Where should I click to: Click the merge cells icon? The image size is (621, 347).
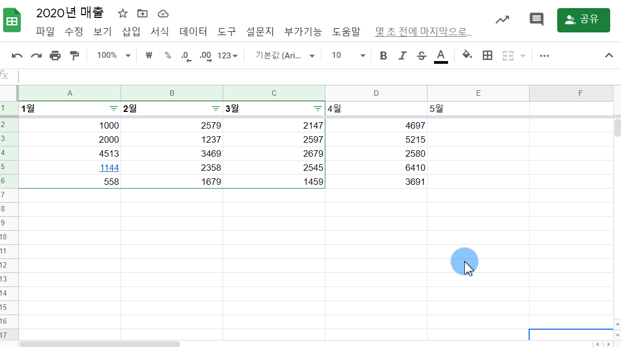[x=508, y=56]
